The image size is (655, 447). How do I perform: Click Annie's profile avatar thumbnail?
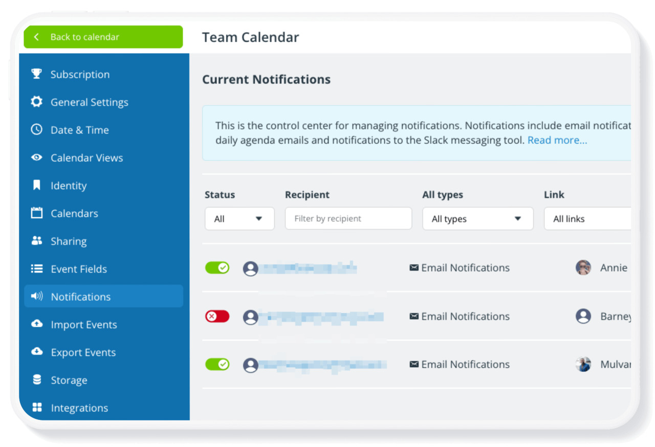pos(583,267)
